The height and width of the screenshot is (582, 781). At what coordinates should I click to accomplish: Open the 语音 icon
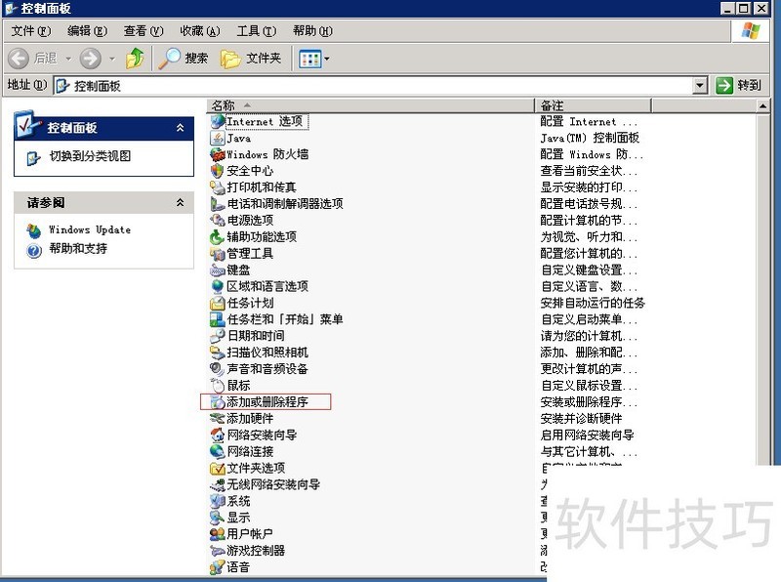[217, 566]
